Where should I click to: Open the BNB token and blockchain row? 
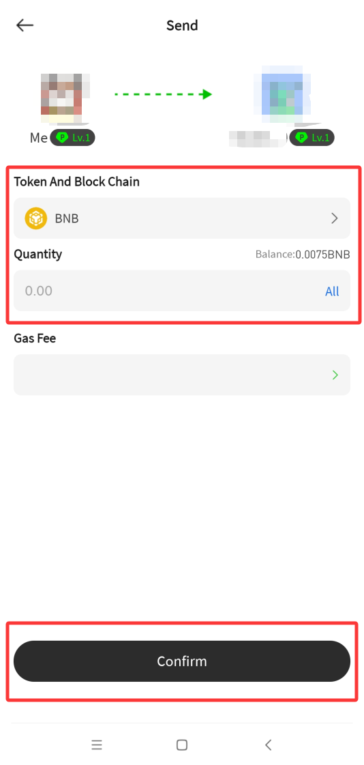pyautogui.click(x=182, y=218)
